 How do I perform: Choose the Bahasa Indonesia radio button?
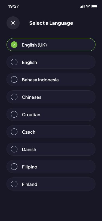14,79
